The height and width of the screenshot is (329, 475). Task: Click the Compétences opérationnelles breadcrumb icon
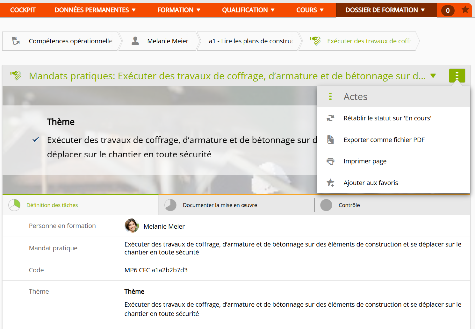click(x=16, y=41)
